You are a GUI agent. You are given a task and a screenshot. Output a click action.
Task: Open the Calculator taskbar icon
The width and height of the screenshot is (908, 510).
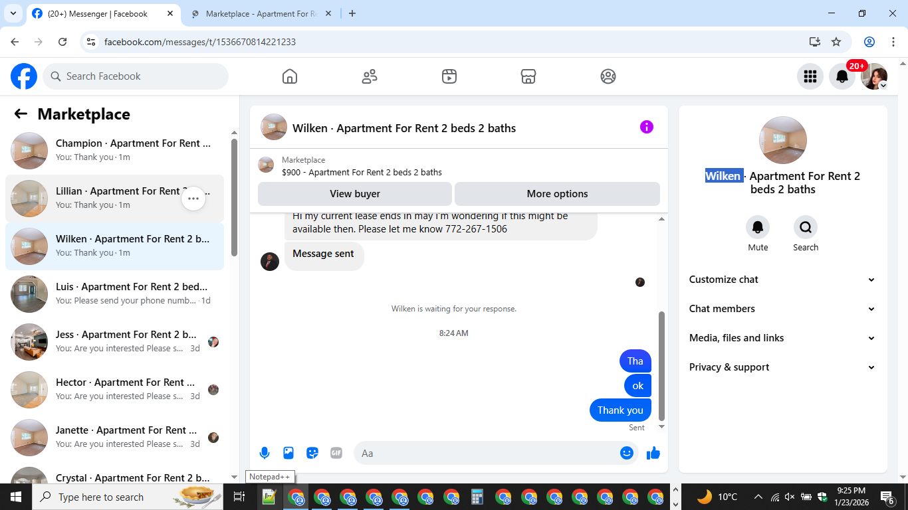477,497
